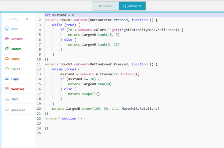224x148 pixels.
Task: Open the Brick category
Action: click(18, 29)
